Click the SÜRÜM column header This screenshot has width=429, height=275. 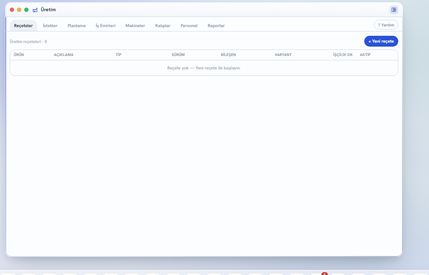[x=178, y=55]
